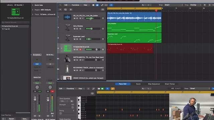Click the Stereo Out output slot
This screenshot has height=120, width=214.
[37, 77]
